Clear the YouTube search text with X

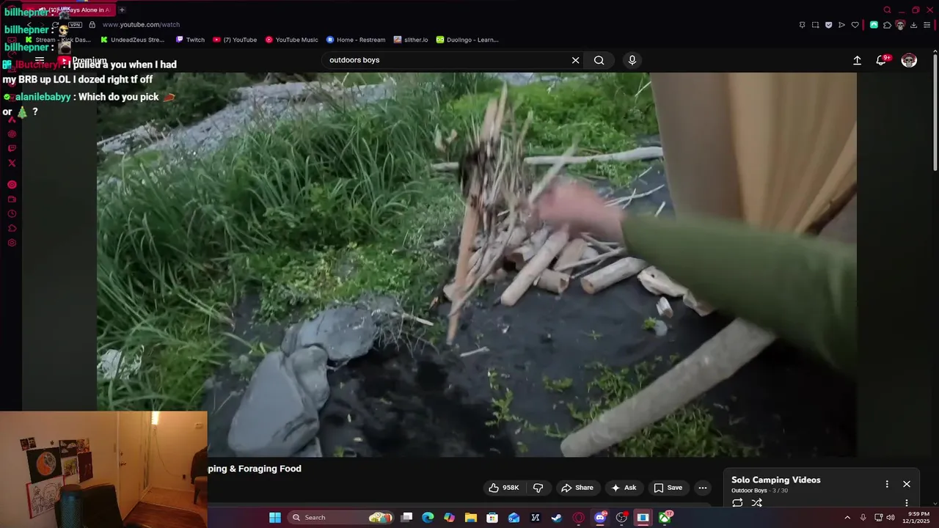click(576, 60)
